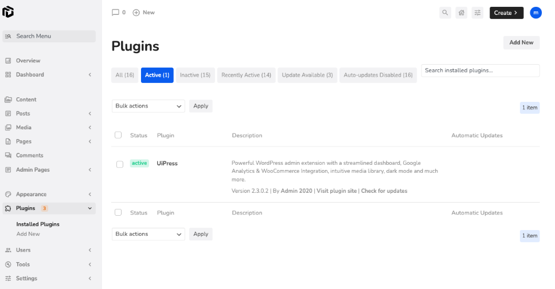Follow the Visit plugin site link

coord(337,191)
